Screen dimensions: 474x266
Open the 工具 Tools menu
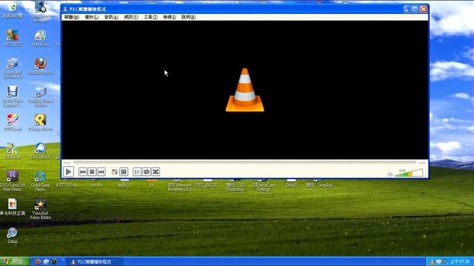point(150,17)
